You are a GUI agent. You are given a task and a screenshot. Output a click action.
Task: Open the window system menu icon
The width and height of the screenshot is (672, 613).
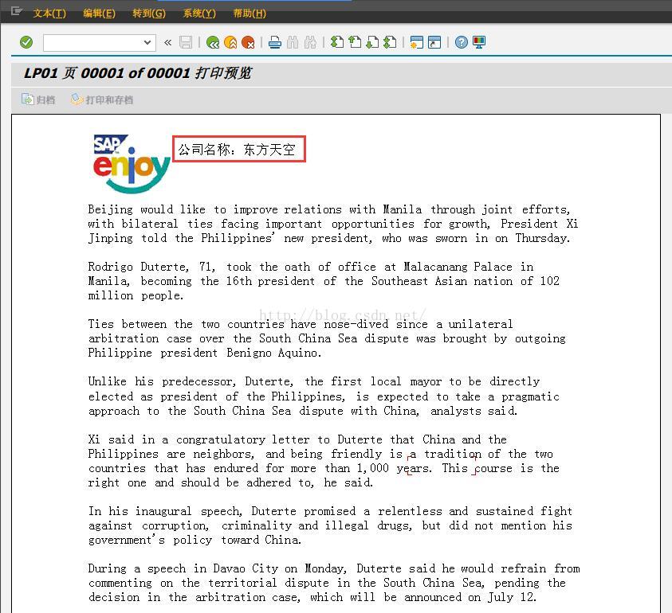tap(16, 11)
